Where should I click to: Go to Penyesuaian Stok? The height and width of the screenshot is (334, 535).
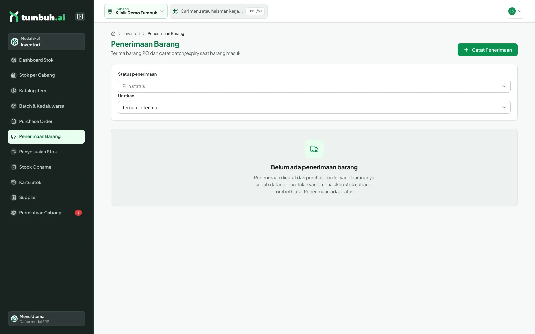[46, 152]
